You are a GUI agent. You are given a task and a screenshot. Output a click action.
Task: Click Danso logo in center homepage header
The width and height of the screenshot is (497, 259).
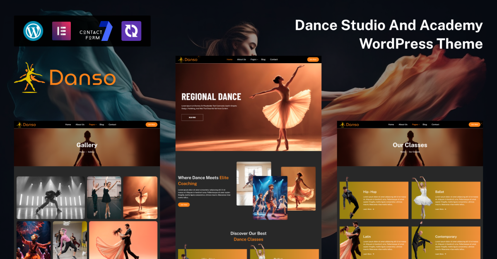pyautogui.click(x=188, y=59)
